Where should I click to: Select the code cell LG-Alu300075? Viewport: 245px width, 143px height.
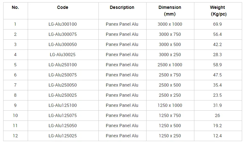point(63,34)
